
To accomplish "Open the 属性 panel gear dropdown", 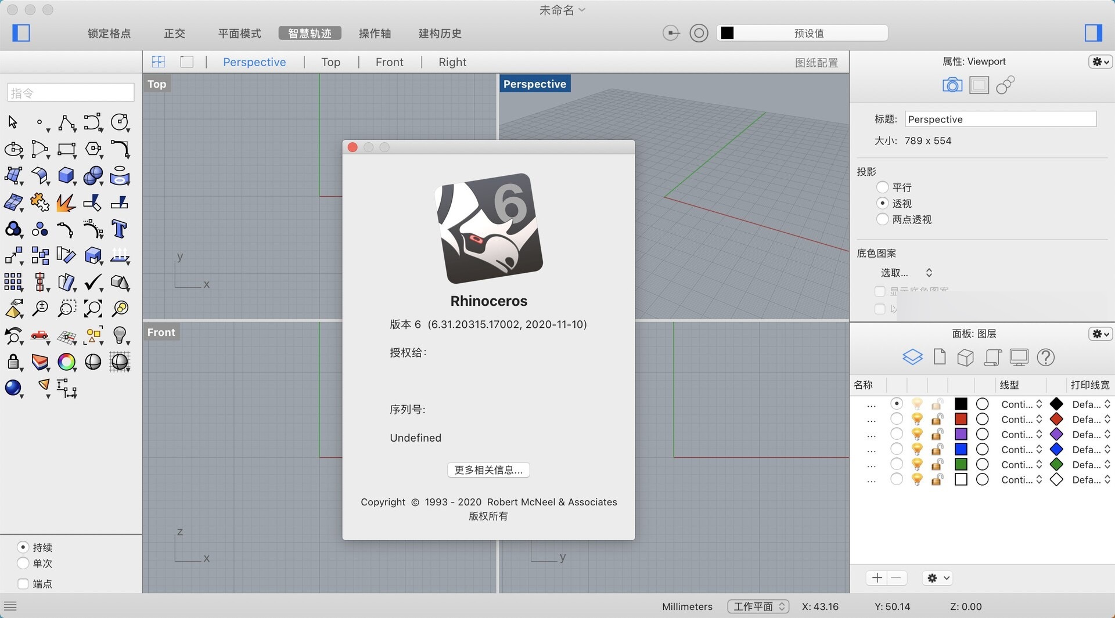I will (1100, 62).
